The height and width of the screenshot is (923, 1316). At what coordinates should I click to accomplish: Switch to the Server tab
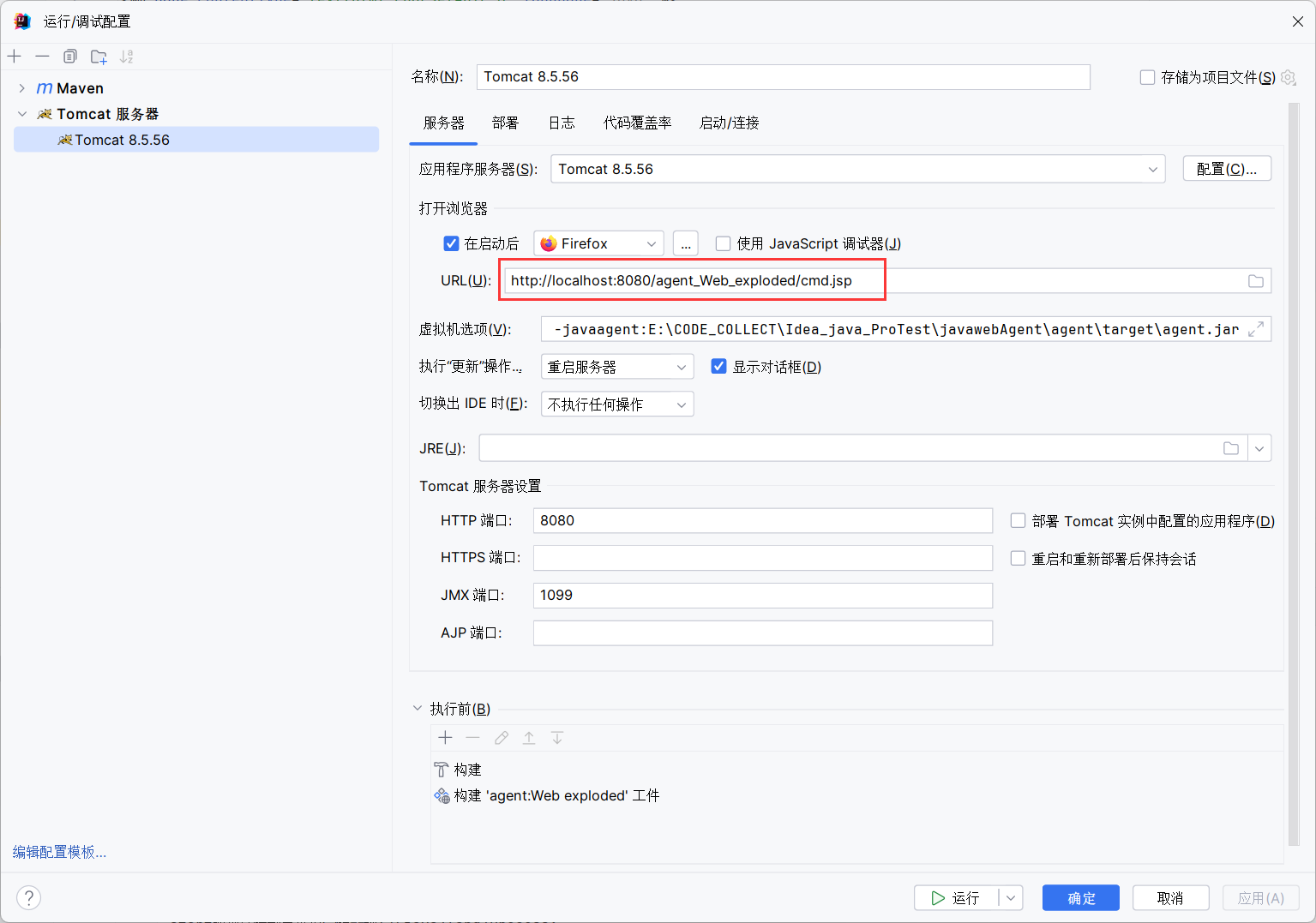click(x=444, y=123)
